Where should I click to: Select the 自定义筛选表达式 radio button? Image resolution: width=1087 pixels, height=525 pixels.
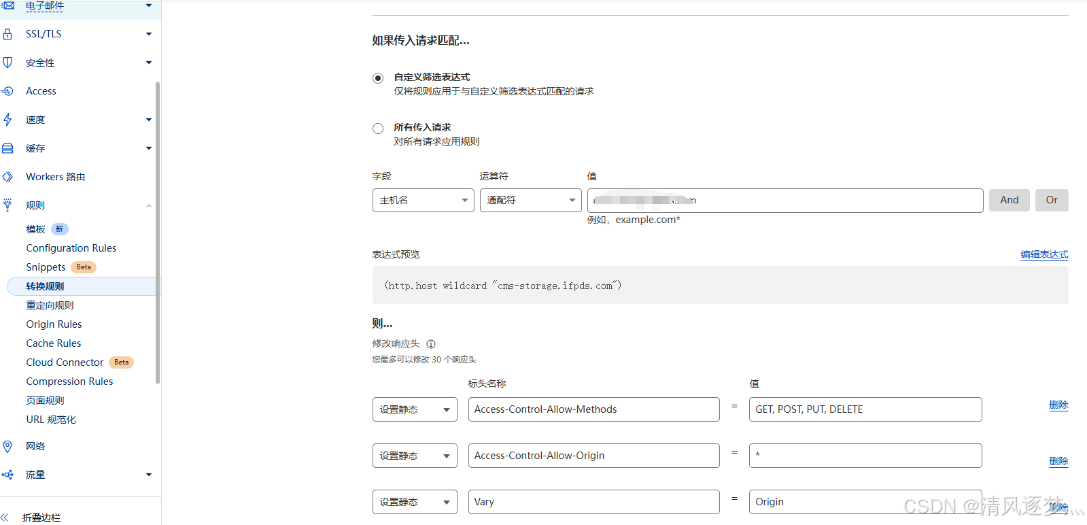(378, 78)
